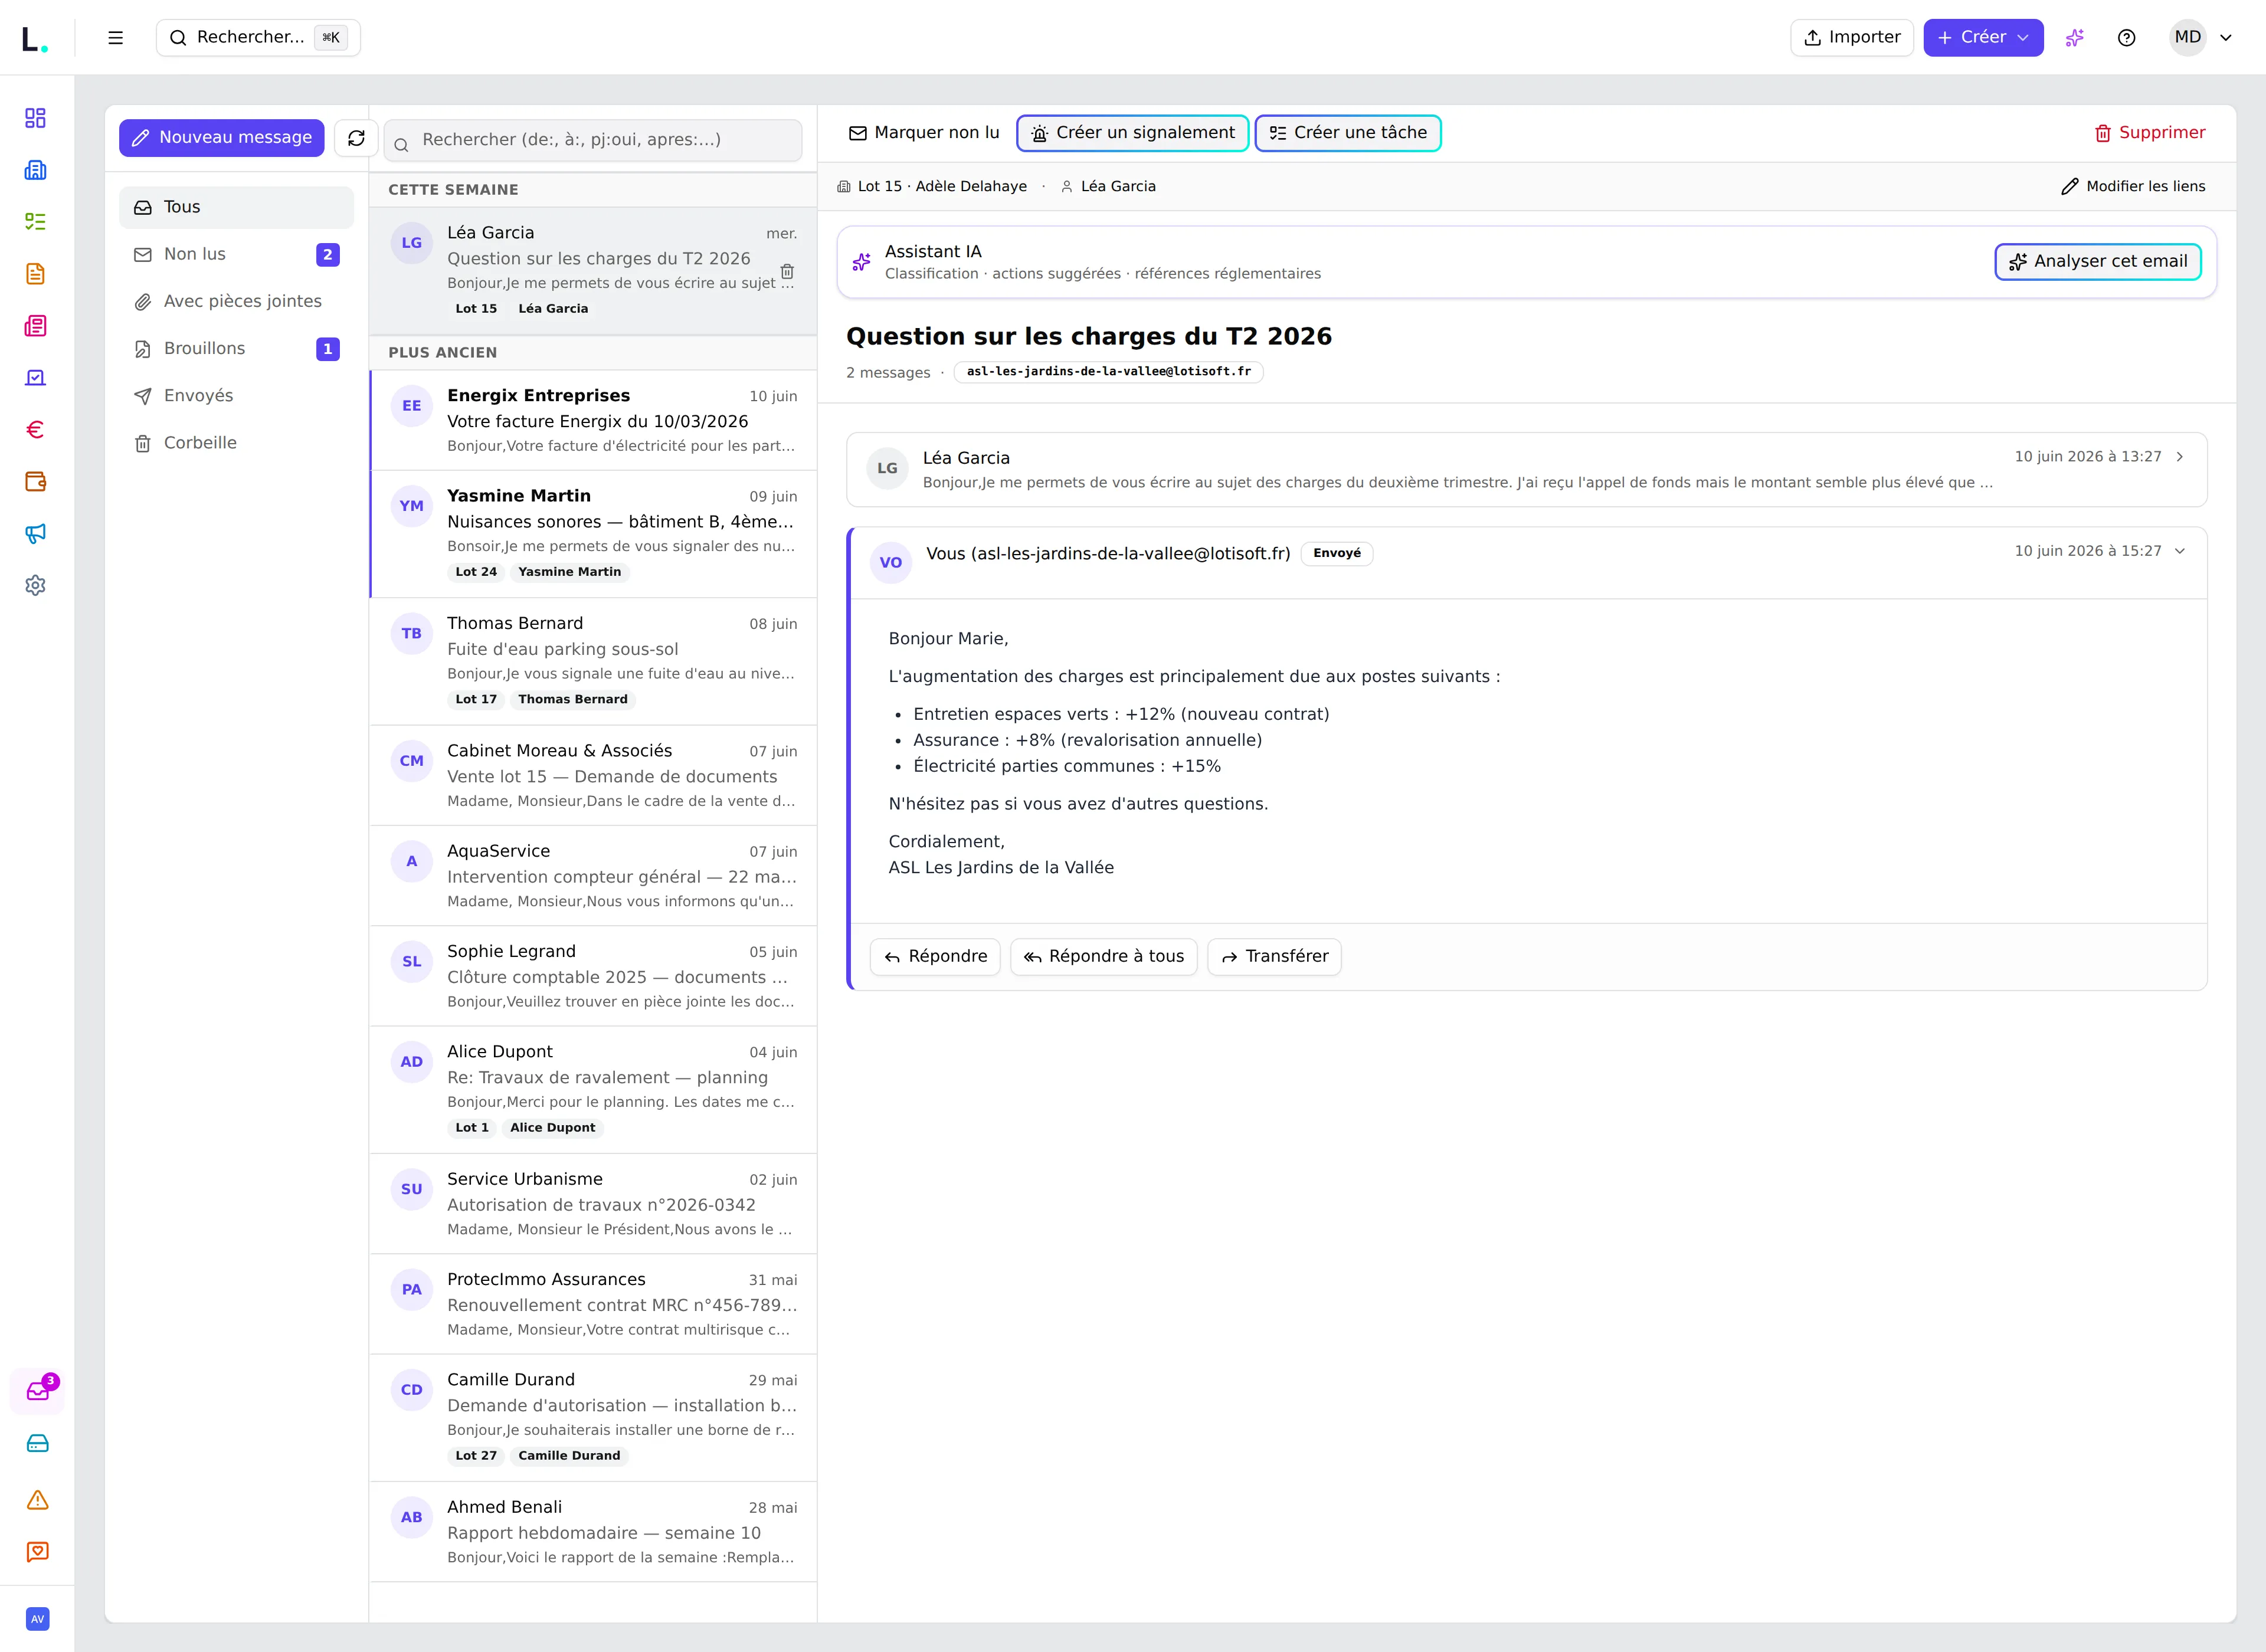
Task: Focus the mail search field
Action: coord(593,140)
